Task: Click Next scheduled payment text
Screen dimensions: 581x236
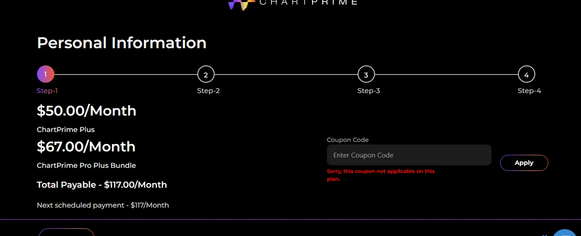Action: (103, 205)
